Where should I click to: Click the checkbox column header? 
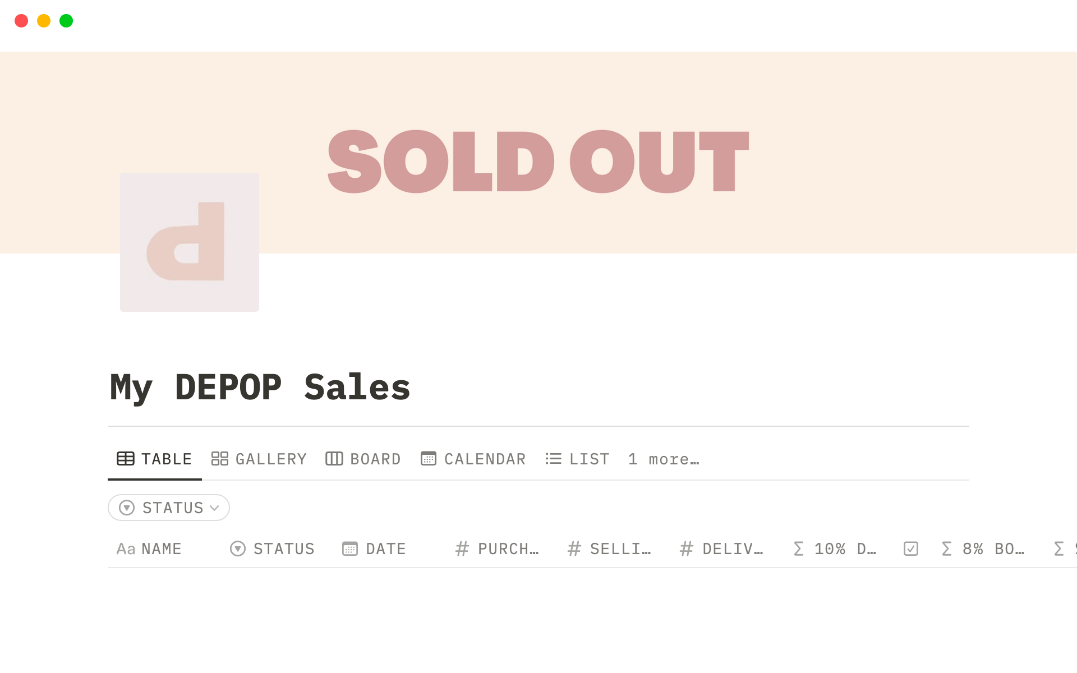pos(911,548)
